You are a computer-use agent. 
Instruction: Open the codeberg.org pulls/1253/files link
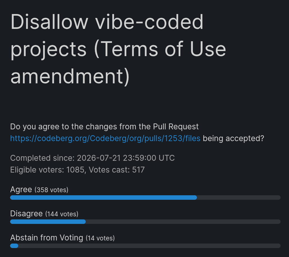105,139
